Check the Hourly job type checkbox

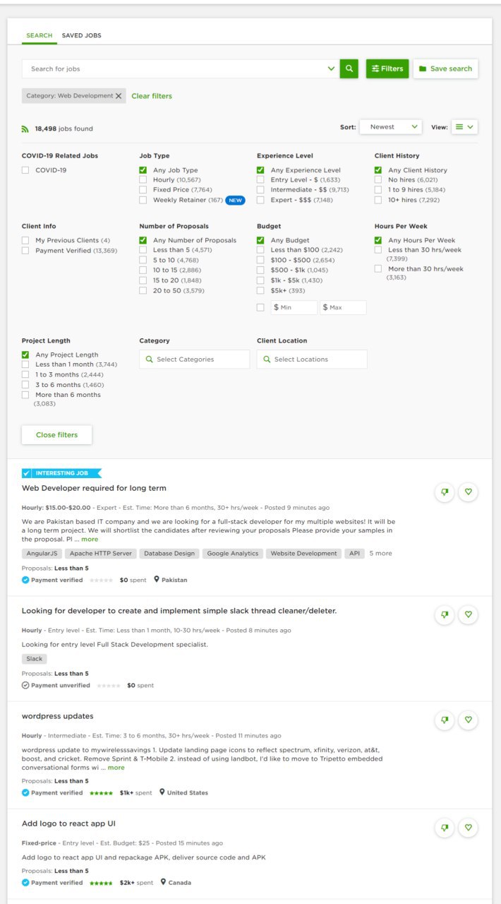[x=143, y=180]
